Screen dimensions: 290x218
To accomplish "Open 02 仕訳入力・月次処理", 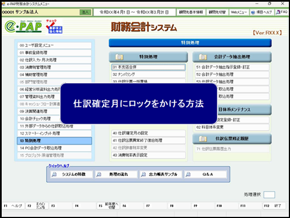I will click(x=54, y=60).
